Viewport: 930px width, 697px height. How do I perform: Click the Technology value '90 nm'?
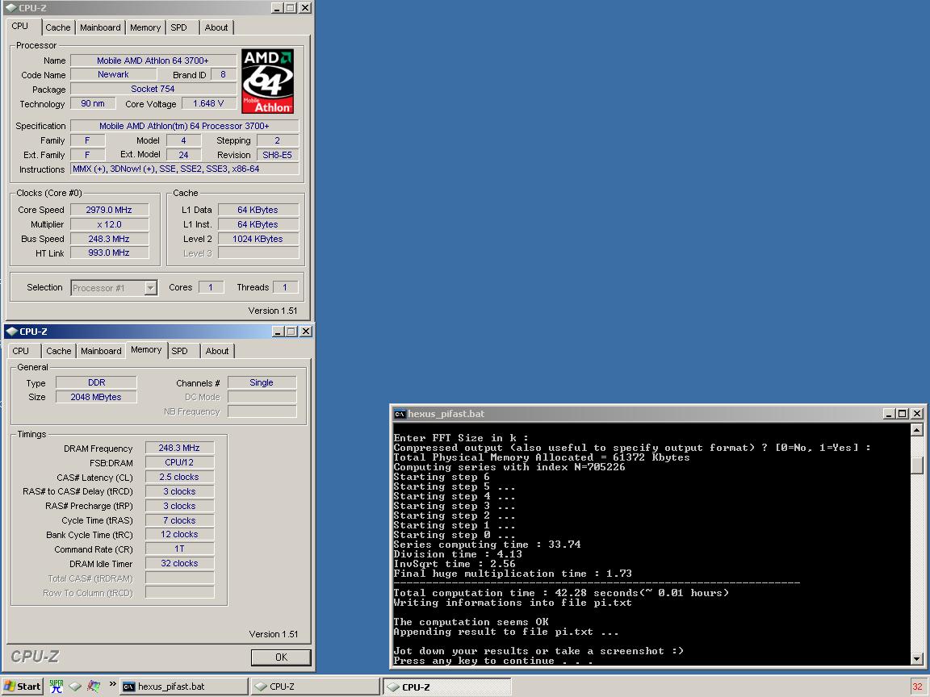[93, 104]
